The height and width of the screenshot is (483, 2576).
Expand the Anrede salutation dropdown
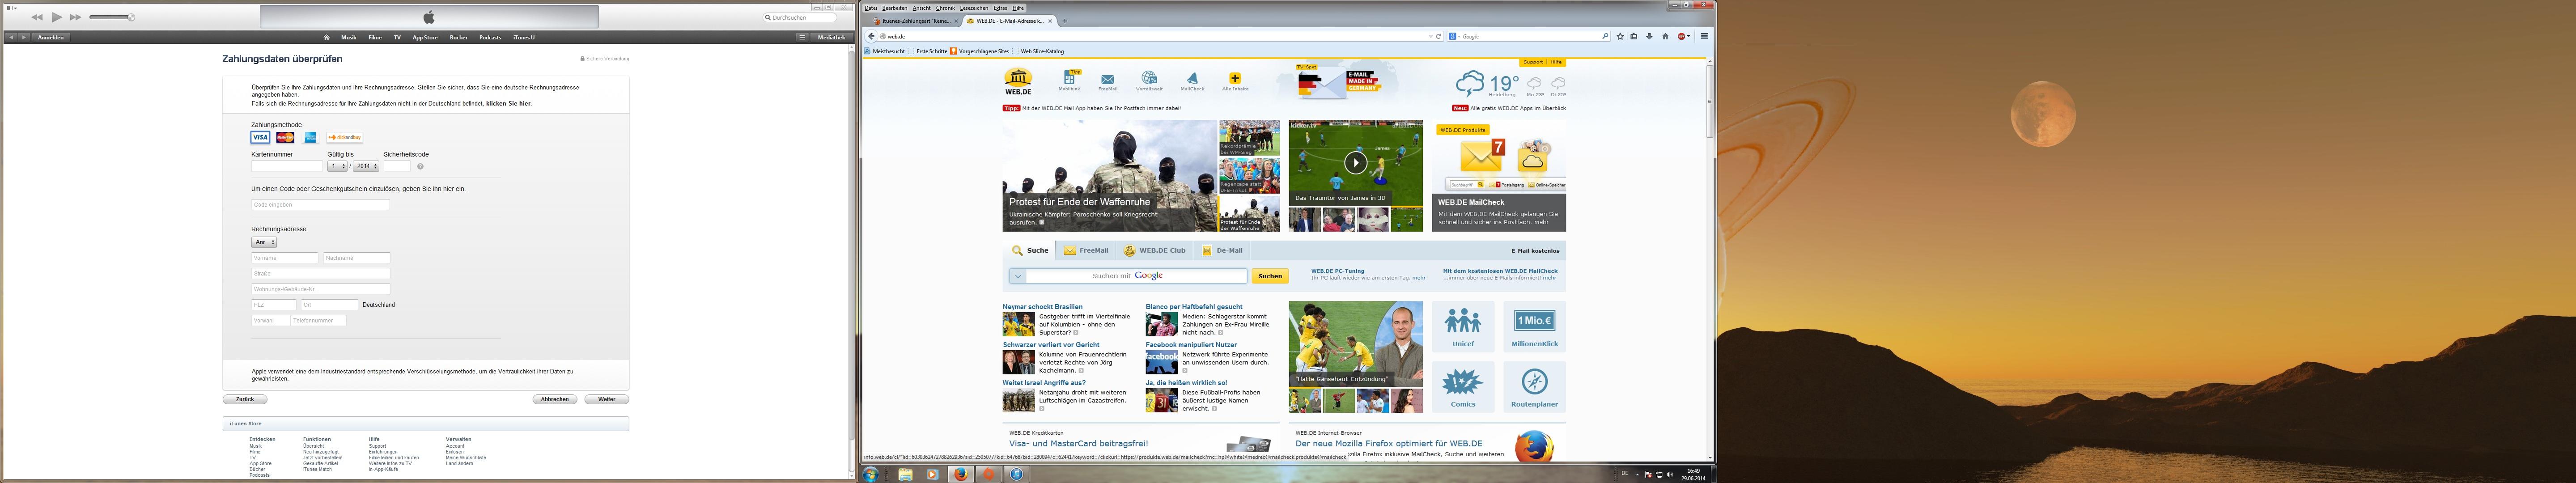tap(264, 242)
